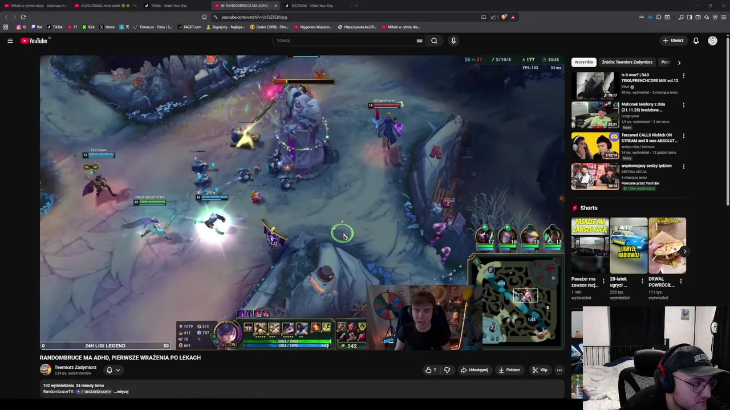Open options for 'DRWAL POWRÓCIŁ' short
The width and height of the screenshot is (730, 410).
680,281
